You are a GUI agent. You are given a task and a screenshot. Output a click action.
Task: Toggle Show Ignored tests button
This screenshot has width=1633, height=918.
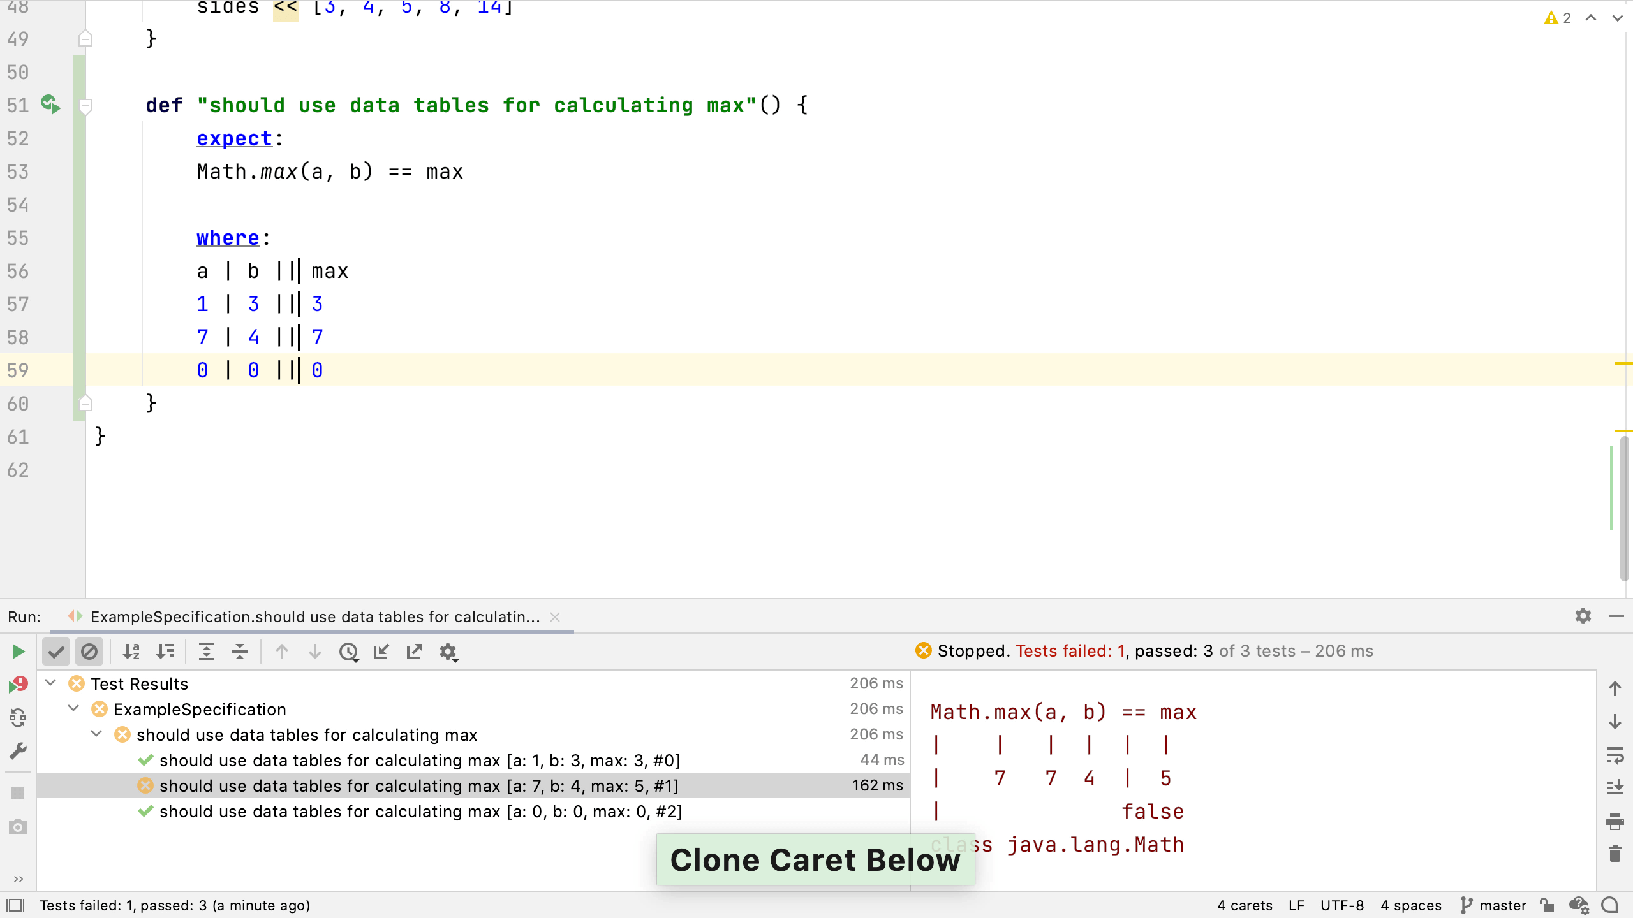tap(89, 652)
